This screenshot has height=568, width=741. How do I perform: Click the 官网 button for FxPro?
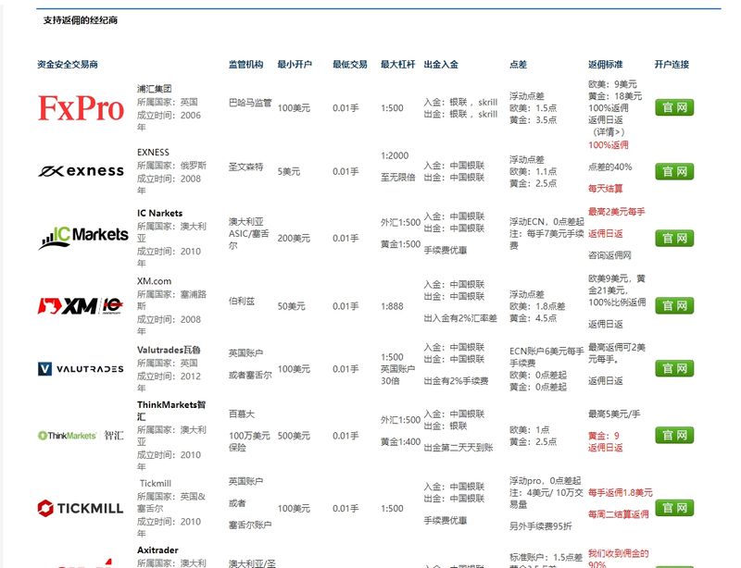point(674,107)
